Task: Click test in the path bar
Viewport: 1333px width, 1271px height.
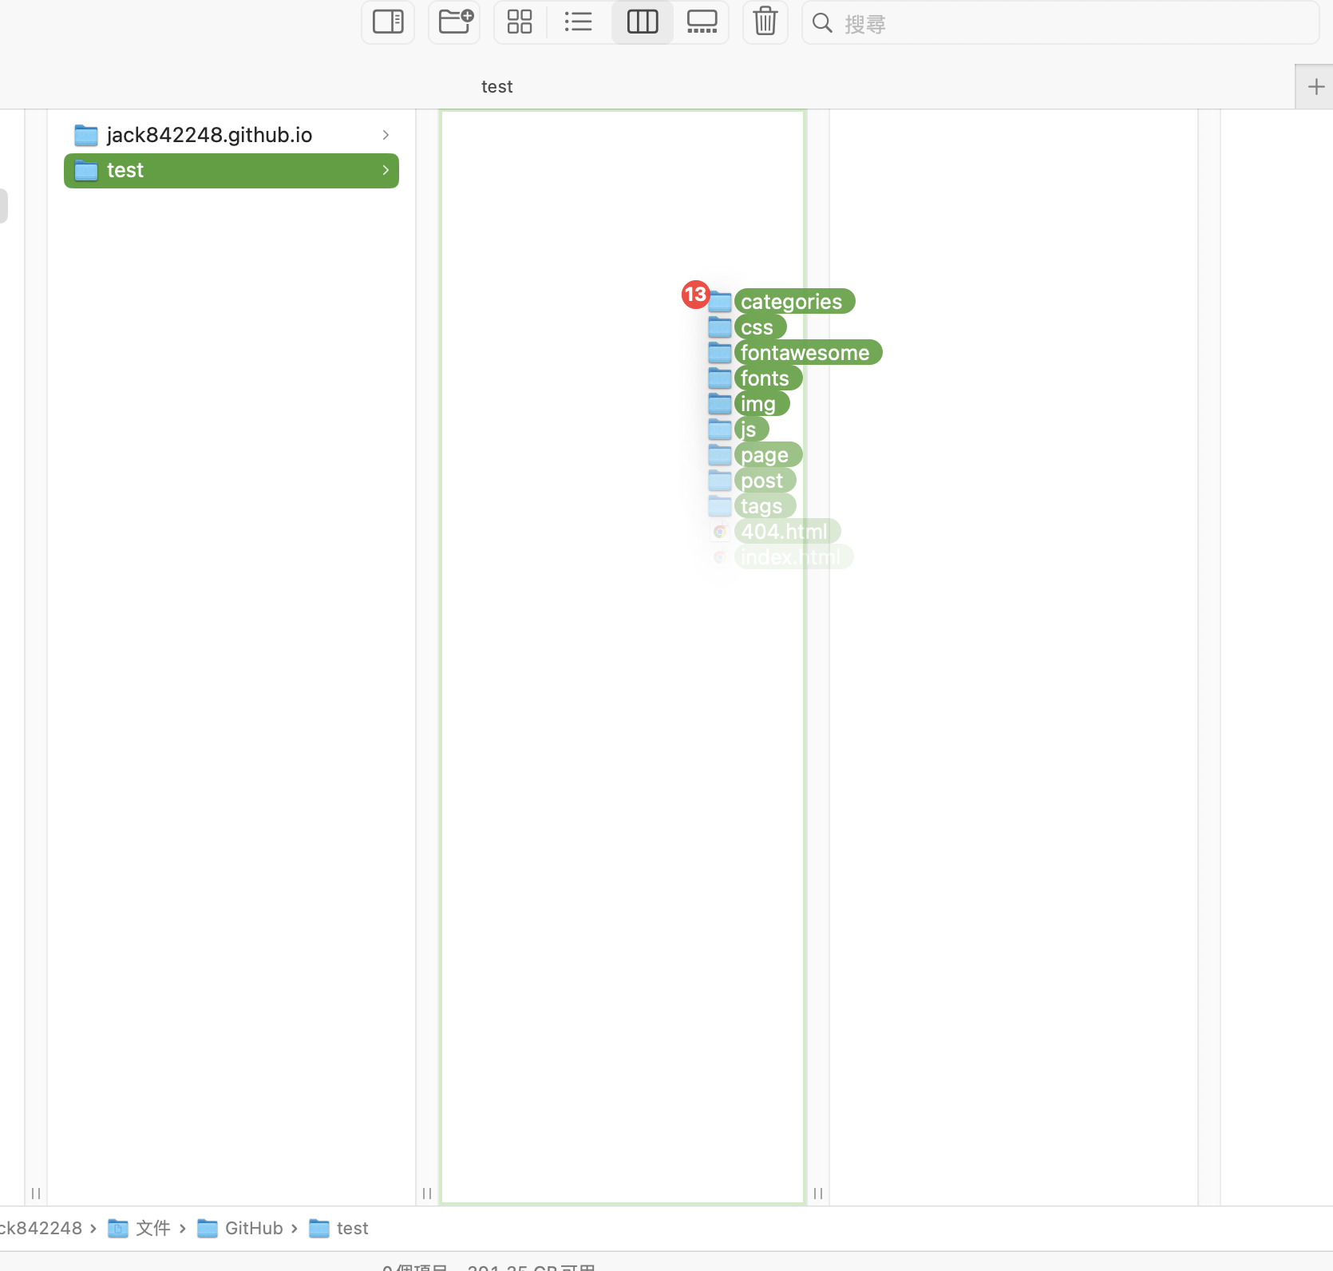Action: point(338,1228)
